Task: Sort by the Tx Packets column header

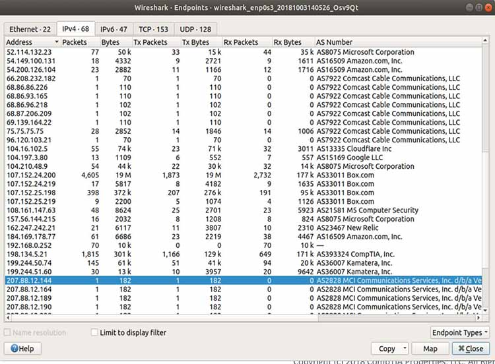Action: click(156, 42)
